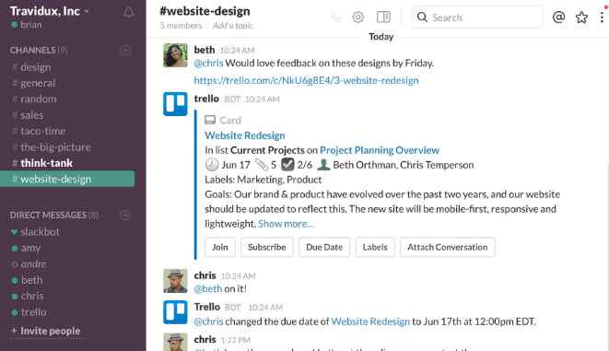The width and height of the screenshot is (609, 351).
Task: Click the Due Date button
Action: (324, 247)
